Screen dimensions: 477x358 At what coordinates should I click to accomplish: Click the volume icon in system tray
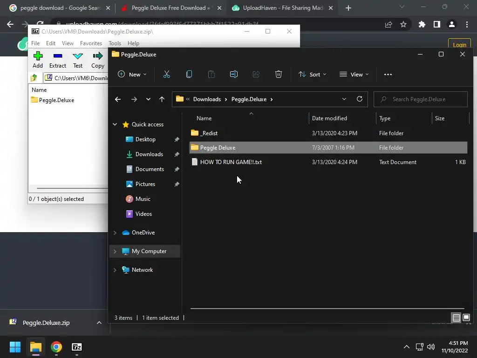431,347
